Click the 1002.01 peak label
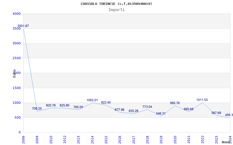This screenshot has height=145, width=233. point(92,100)
